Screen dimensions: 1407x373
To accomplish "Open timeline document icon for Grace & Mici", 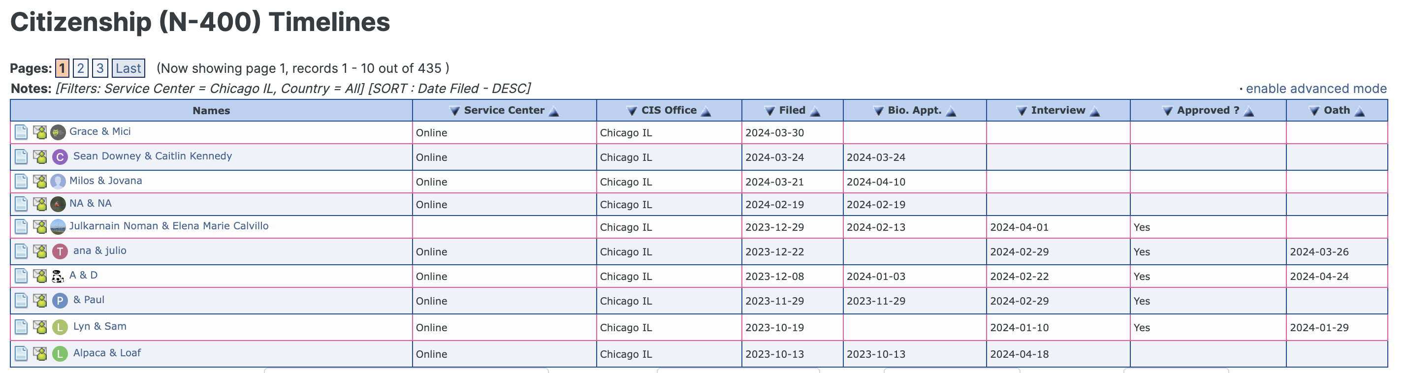I will point(21,132).
